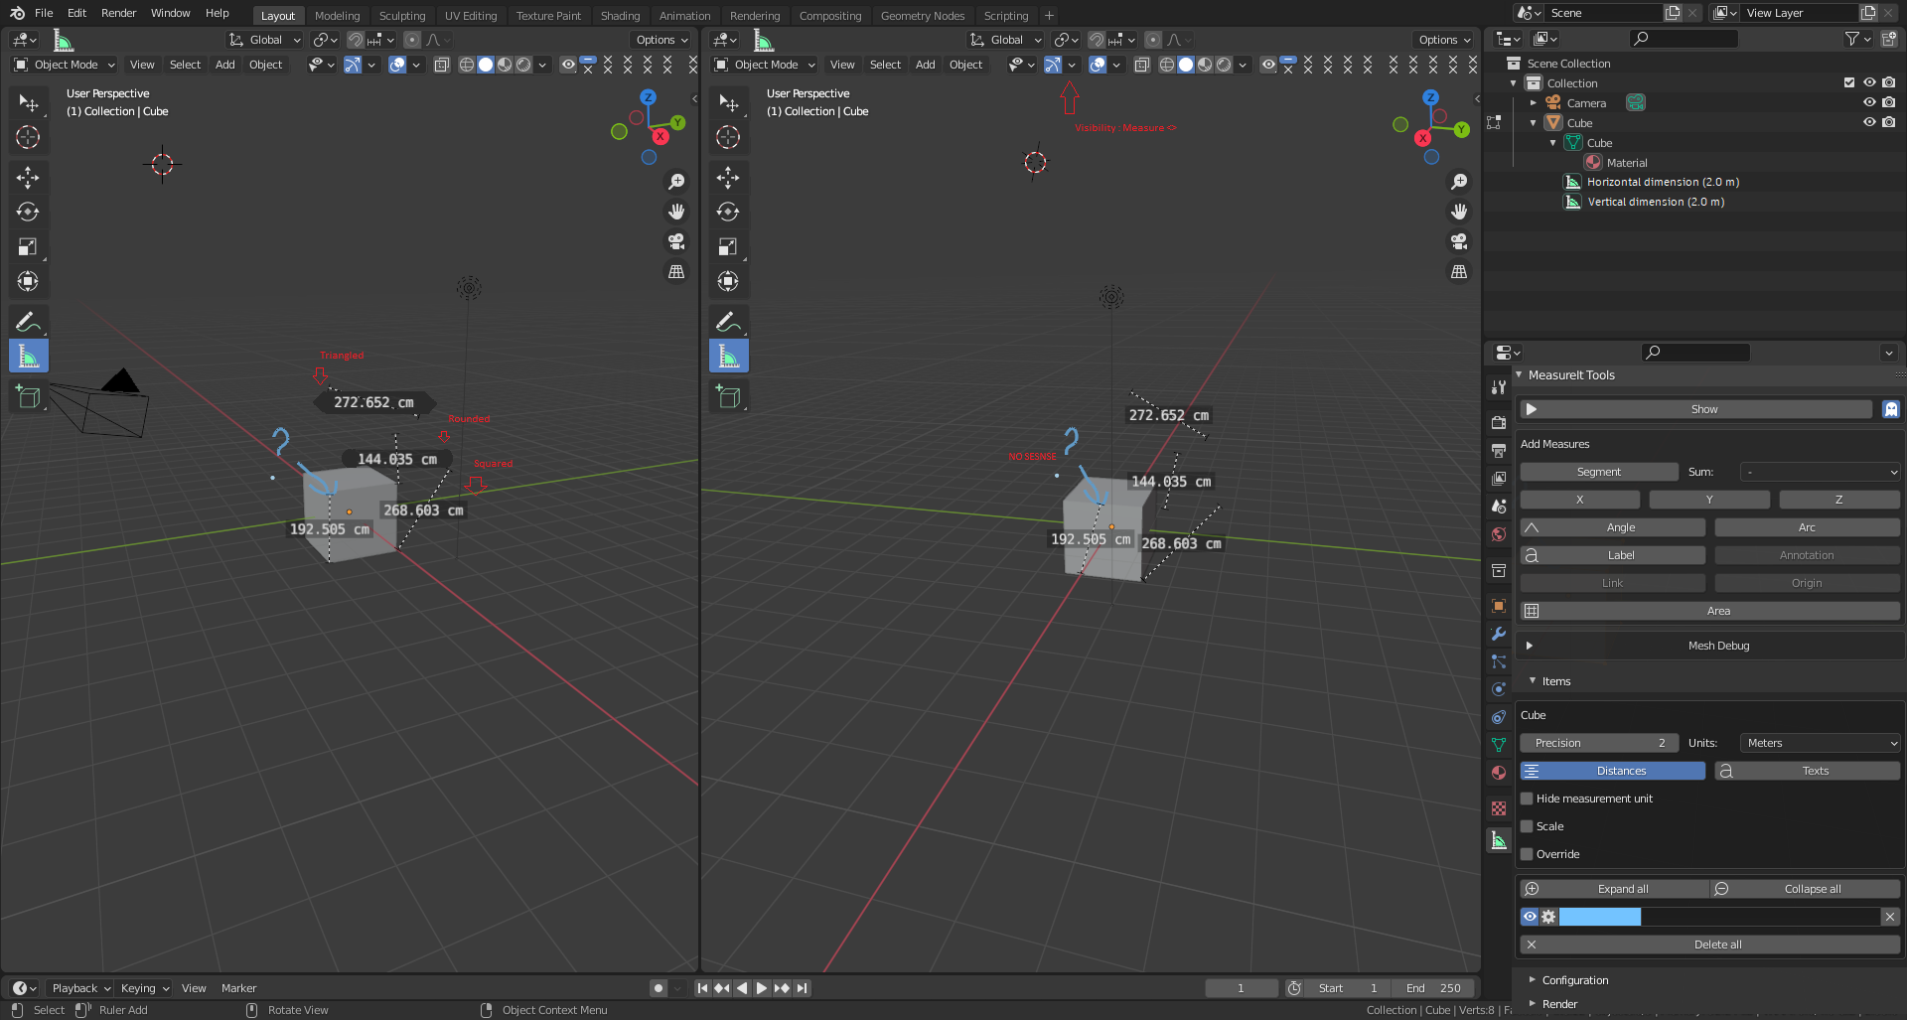The height and width of the screenshot is (1020, 1907).
Task: Open the World properties tab
Action: click(1499, 534)
